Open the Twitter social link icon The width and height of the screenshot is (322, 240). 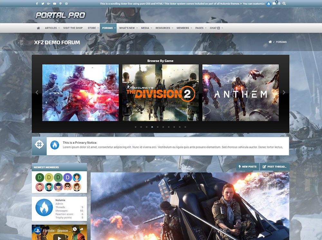click(x=43, y=4)
